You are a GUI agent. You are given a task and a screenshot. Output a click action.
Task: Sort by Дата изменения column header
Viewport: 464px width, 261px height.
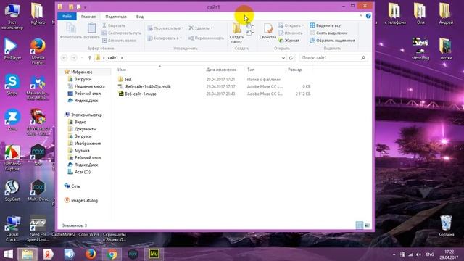tap(221, 70)
